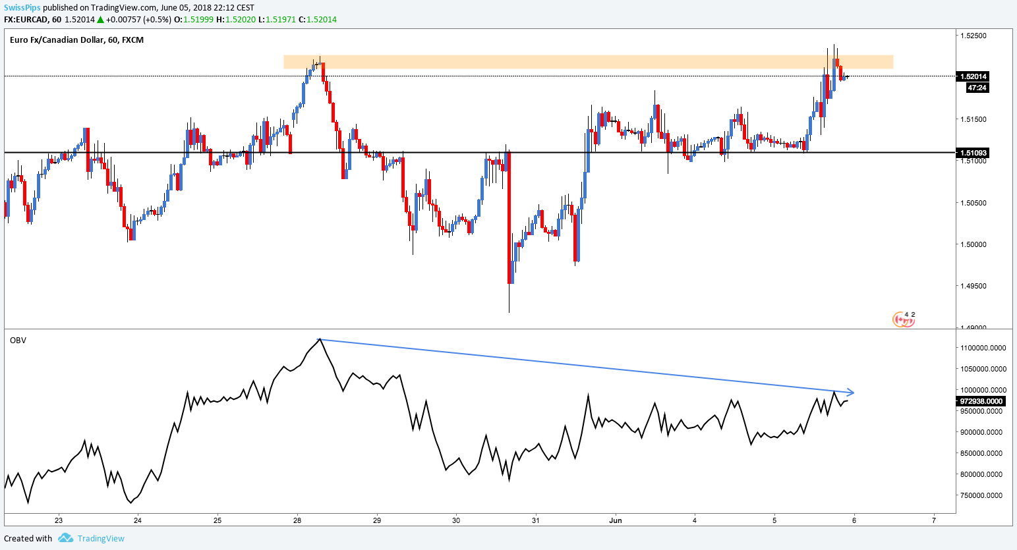Select the black horizontal support line
Viewport: 1017px width, 550px height.
479,153
